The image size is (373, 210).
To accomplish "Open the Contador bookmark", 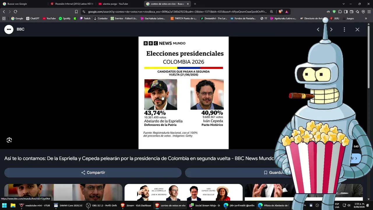I will pos(101,18).
